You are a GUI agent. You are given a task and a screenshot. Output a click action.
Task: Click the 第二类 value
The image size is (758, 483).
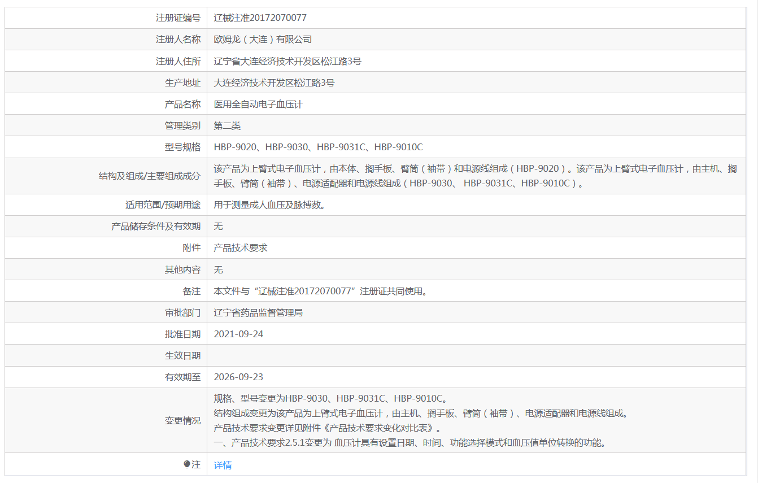pos(227,125)
